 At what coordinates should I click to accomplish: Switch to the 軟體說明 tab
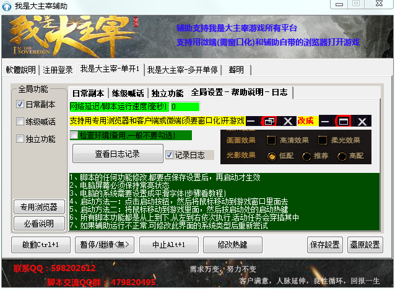[x=22, y=69]
